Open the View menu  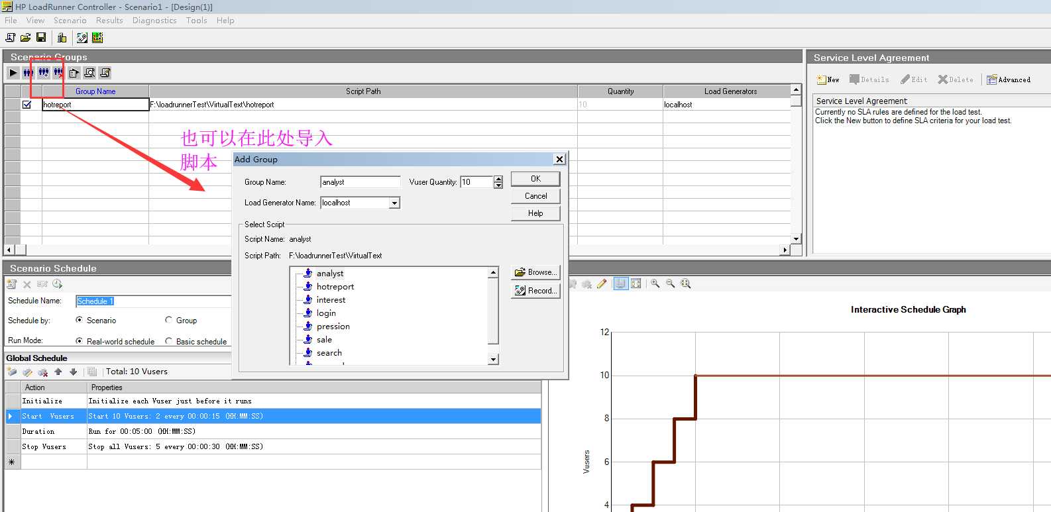[x=35, y=21]
